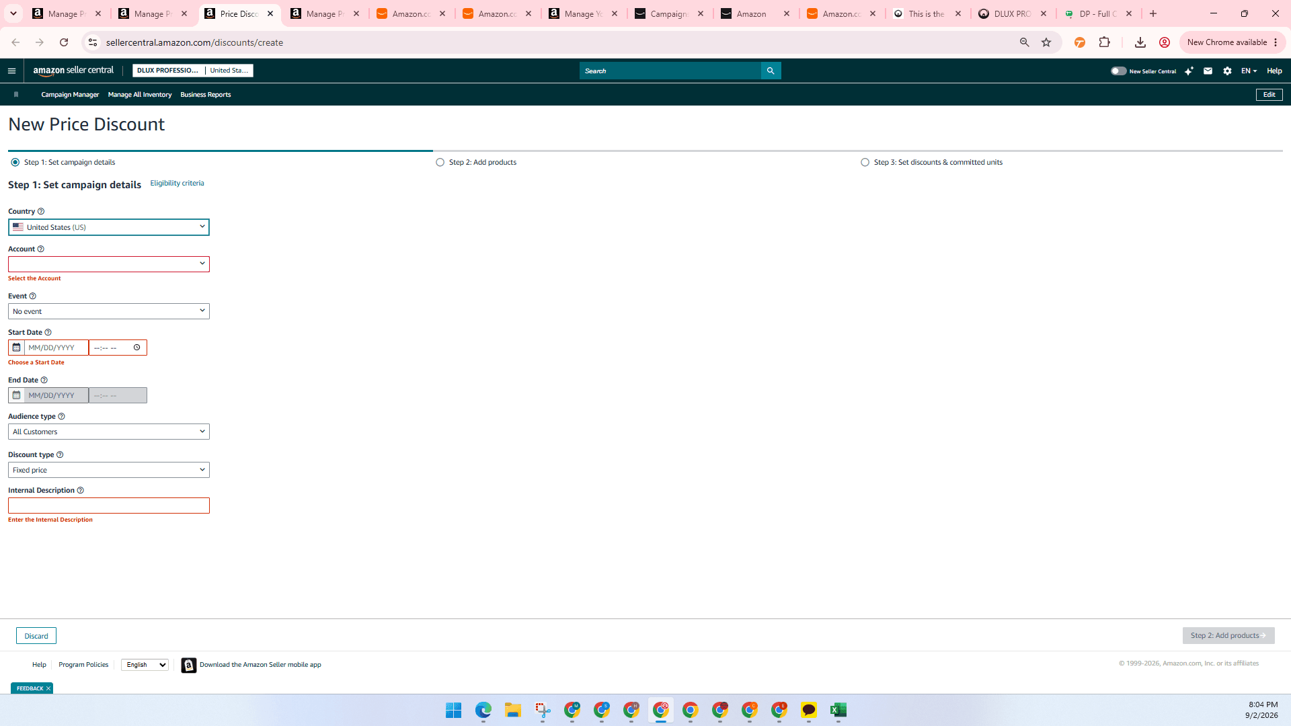This screenshot has width=1291, height=726.
Task: Open the English language footer dropdown
Action: [145, 665]
